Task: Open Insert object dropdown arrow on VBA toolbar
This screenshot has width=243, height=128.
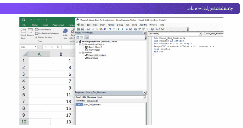Action: click(85, 29)
